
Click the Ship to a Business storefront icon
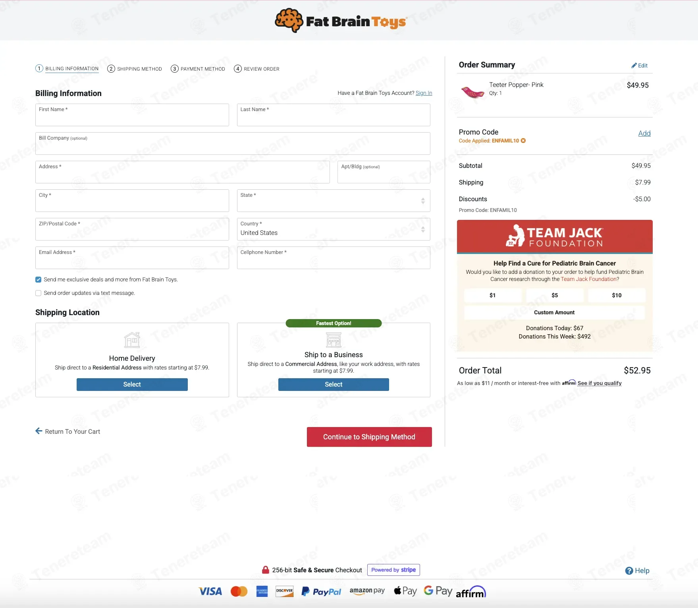(x=334, y=339)
